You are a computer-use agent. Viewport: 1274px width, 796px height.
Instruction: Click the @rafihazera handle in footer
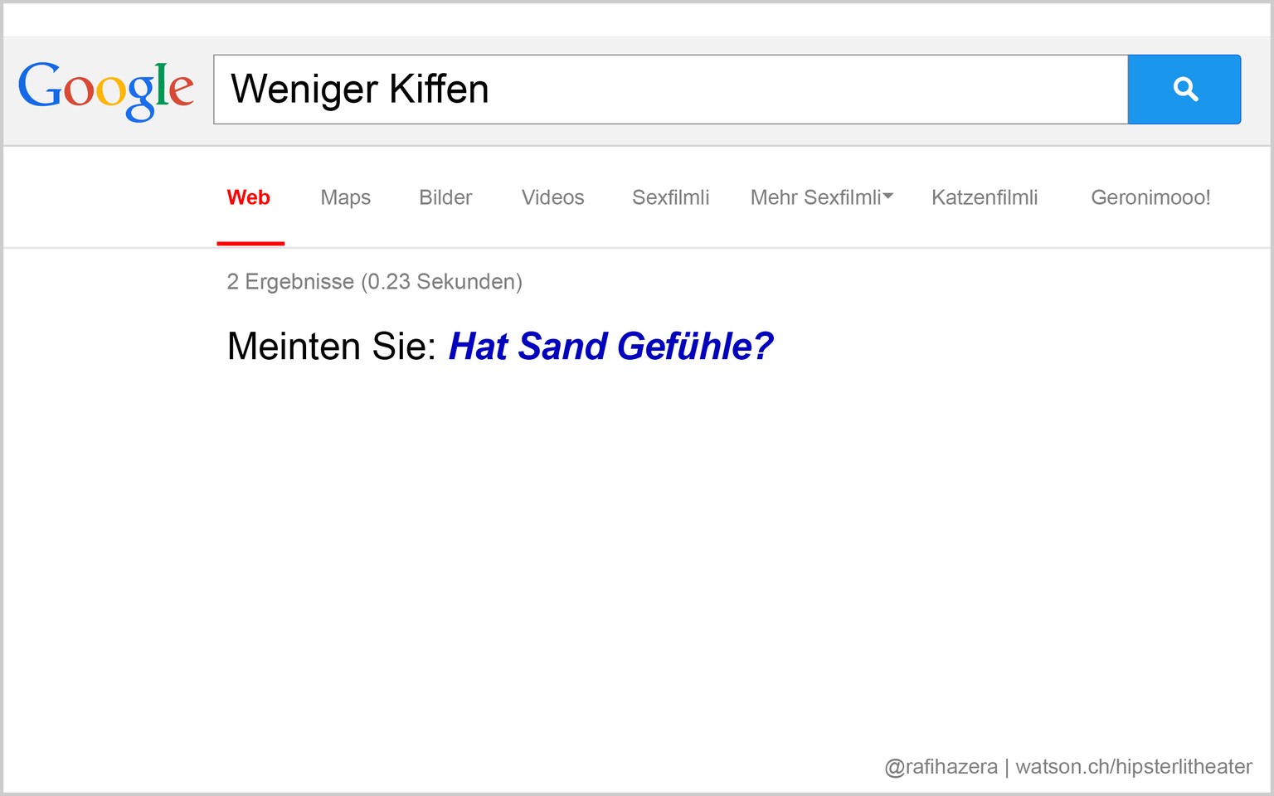click(x=941, y=767)
